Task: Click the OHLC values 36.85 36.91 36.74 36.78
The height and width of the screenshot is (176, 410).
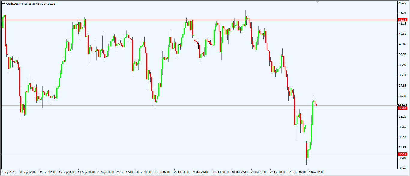Action: tap(40, 4)
